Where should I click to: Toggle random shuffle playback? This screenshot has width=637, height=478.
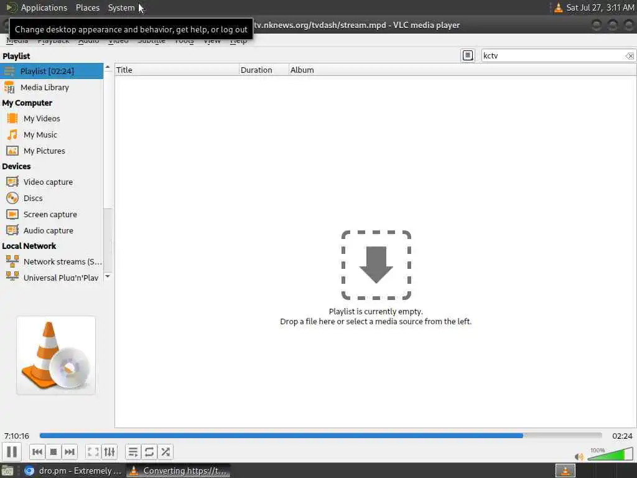165,452
